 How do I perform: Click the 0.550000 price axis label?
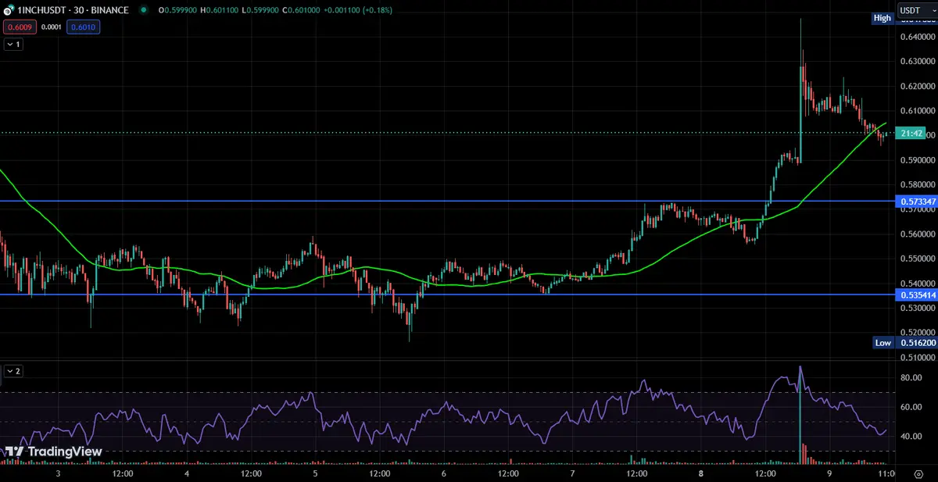pos(918,259)
